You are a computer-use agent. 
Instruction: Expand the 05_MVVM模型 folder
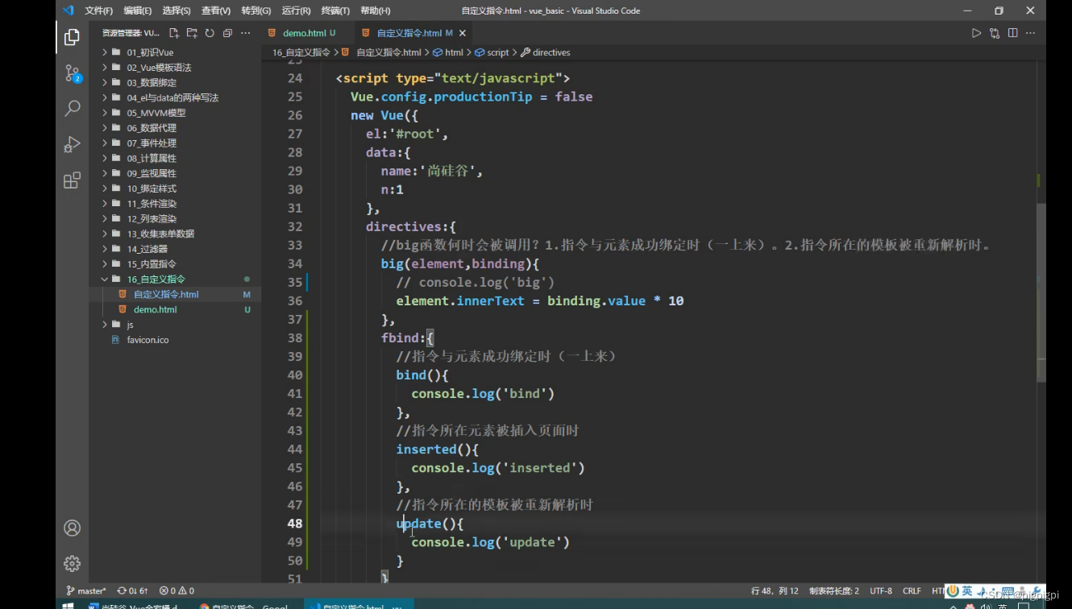175,113
